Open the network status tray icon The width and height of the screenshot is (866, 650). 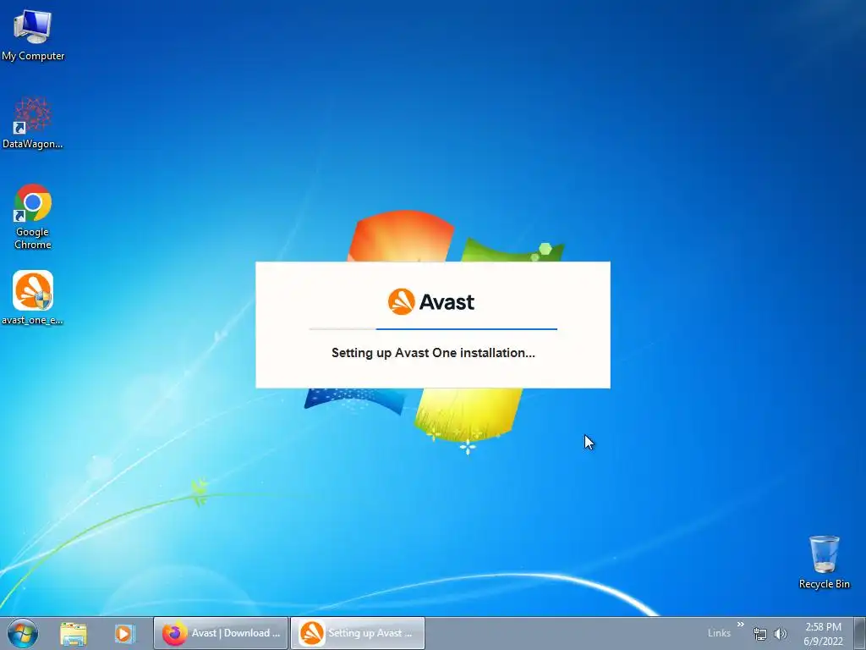(760, 634)
